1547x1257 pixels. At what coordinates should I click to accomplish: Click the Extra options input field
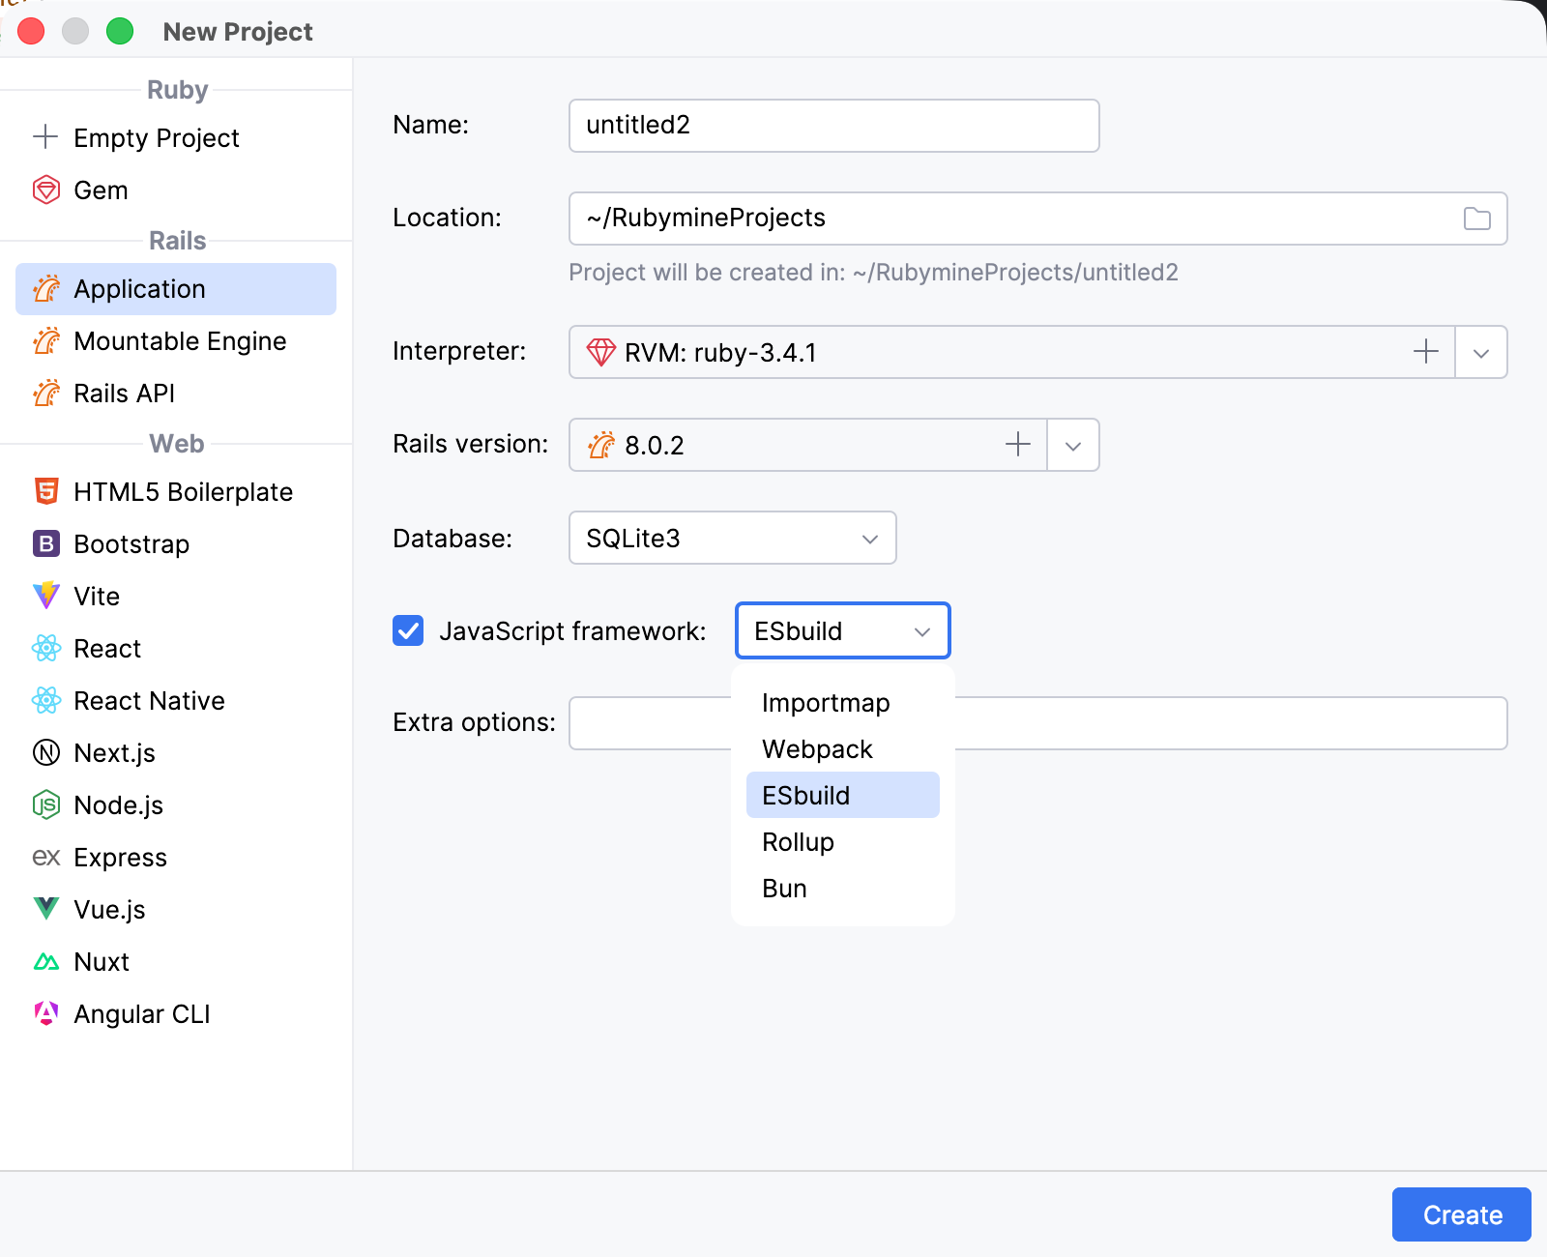(x=1037, y=723)
